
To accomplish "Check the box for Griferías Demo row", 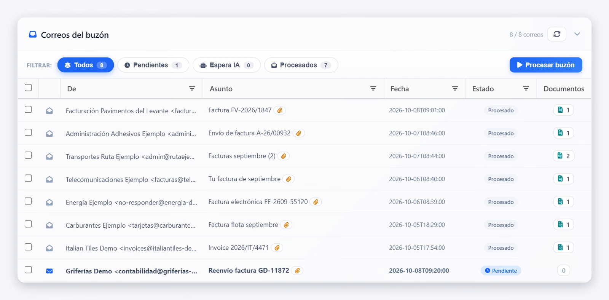I will pos(28,270).
